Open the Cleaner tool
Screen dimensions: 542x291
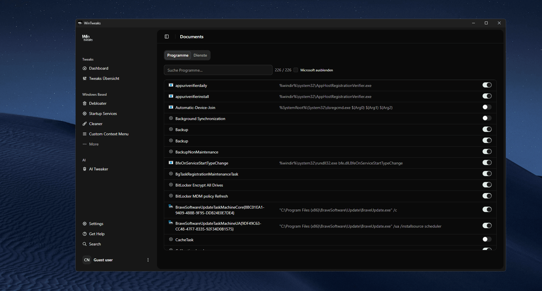[x=96, y=124]
